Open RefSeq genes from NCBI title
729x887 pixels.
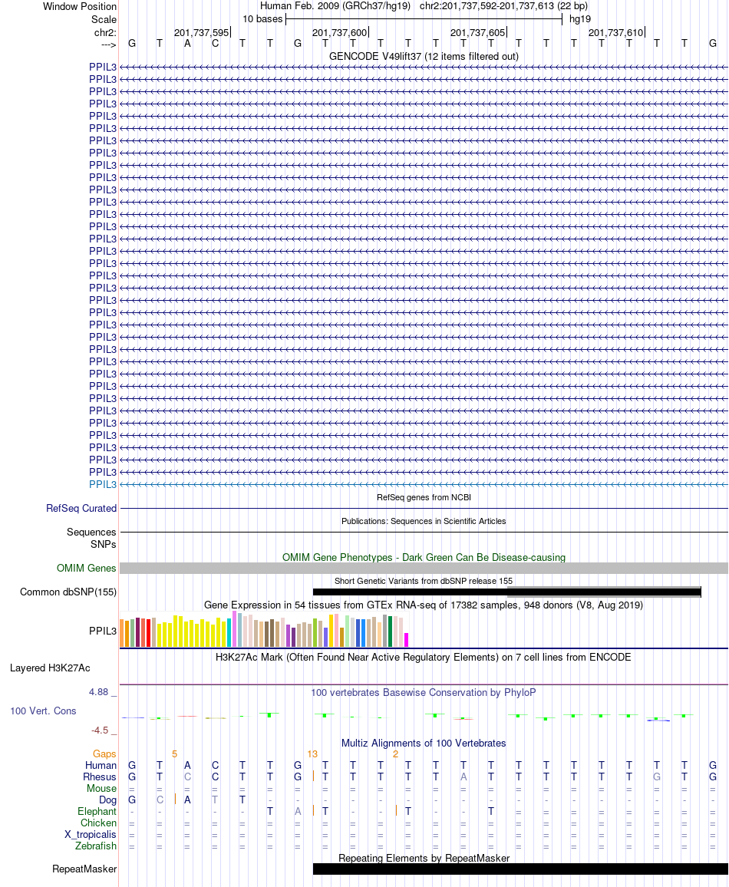(424, 497)
